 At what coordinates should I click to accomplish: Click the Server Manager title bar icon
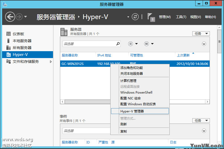point(5,4)
